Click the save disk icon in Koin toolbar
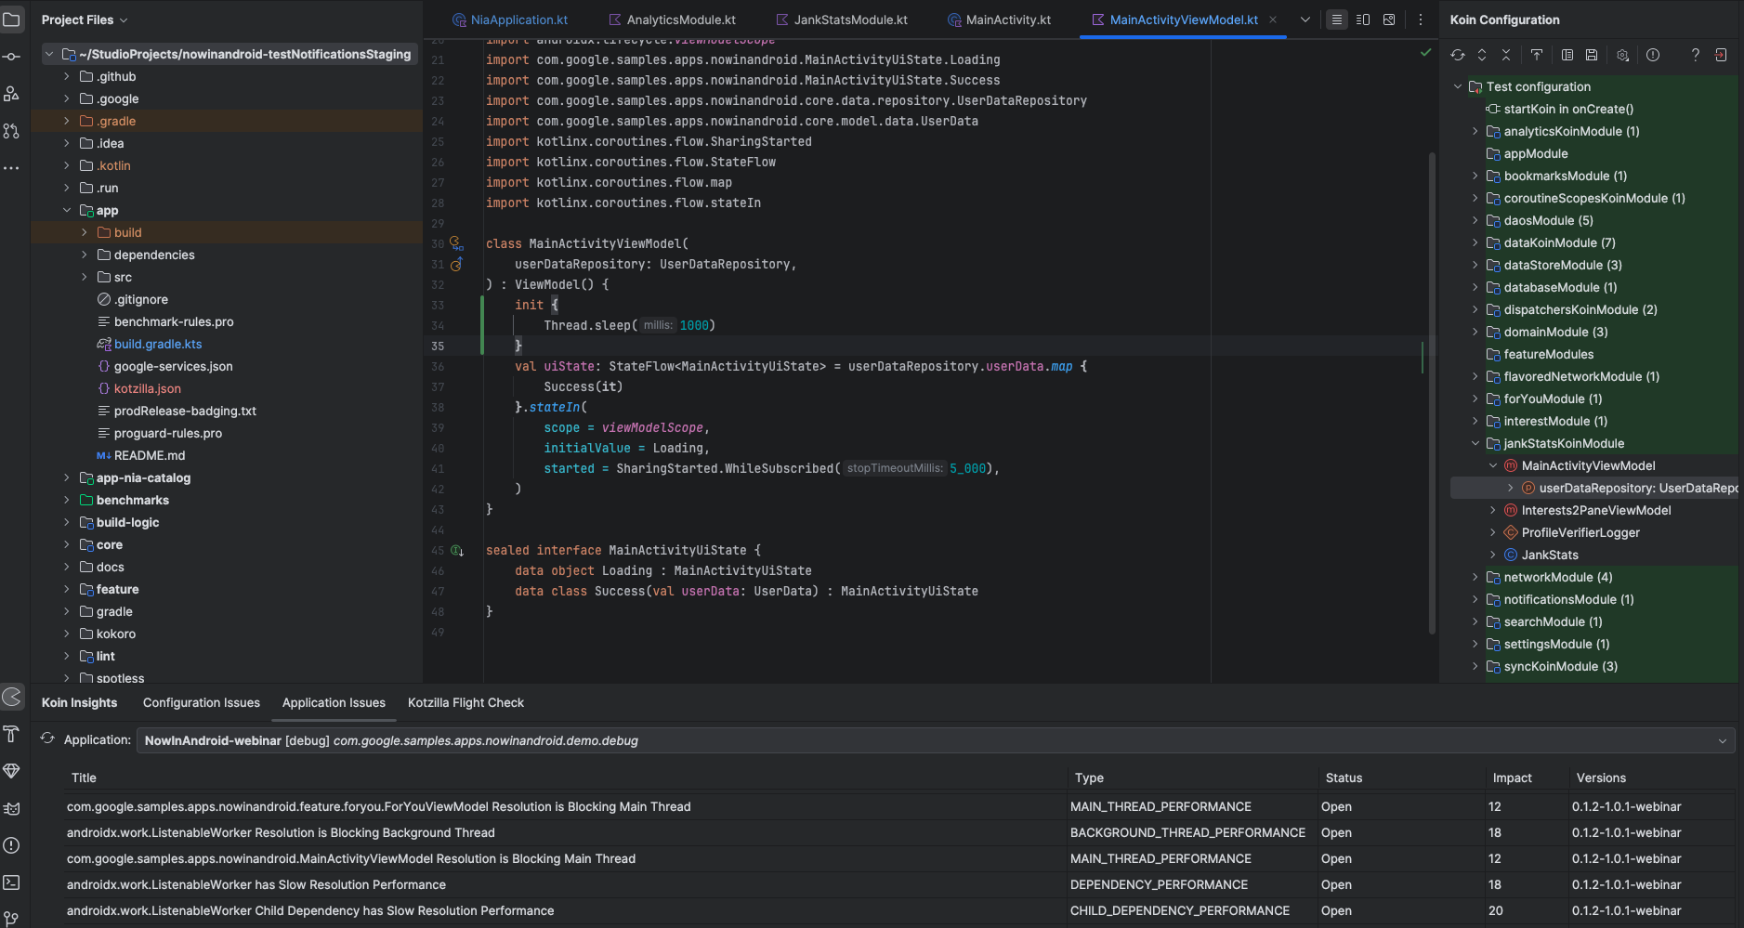 (1592, 55)
